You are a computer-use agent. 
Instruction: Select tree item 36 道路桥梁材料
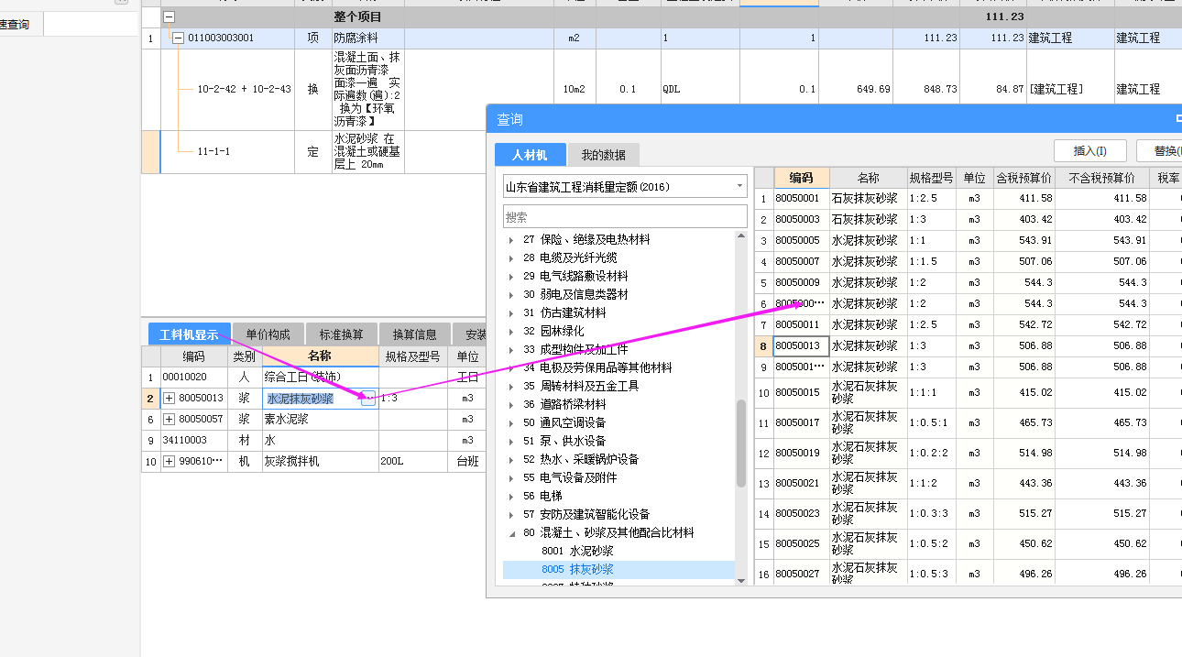pos(564,405)
